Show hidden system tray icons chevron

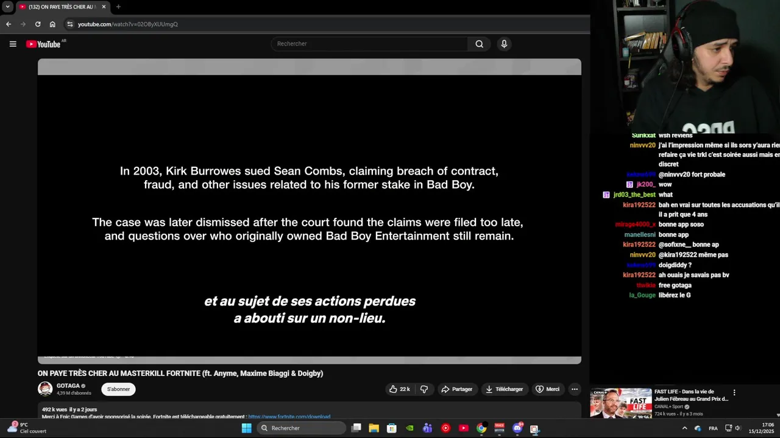coord(685,428)
